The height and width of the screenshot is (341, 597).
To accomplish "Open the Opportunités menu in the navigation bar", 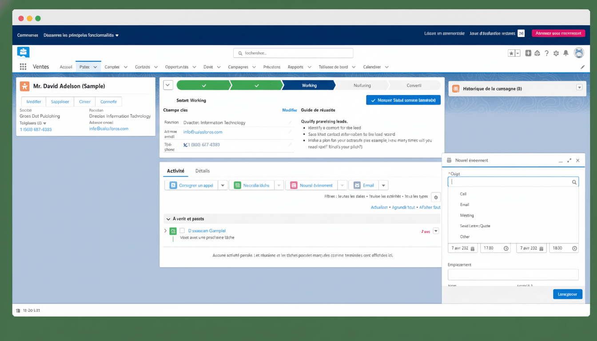I will coord(180,67).
